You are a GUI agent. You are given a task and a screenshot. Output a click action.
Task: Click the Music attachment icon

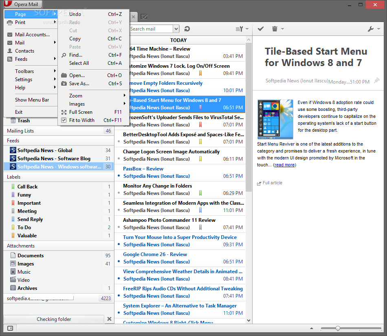[x=13, y=272]
